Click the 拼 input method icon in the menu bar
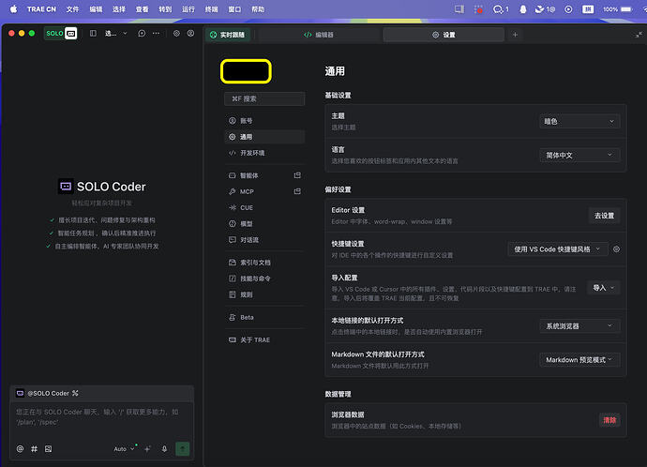The width and height of the screenshot is (647, 467). (x=588, y=9)
